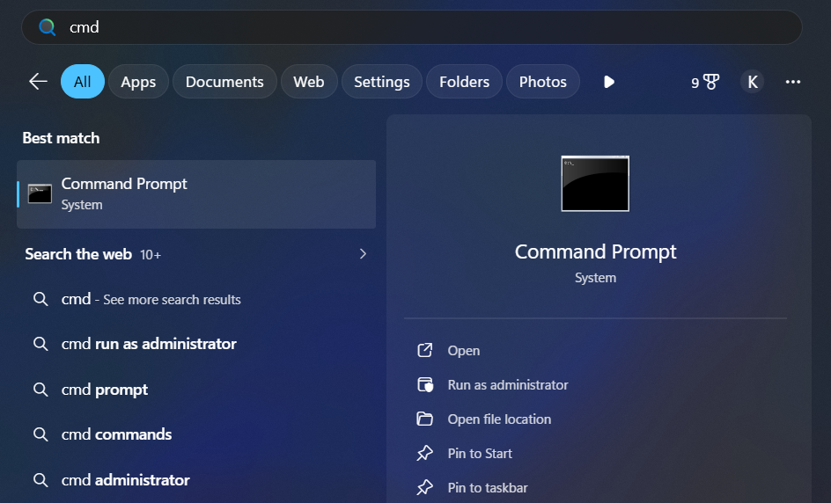Click the folder icon for Open file location

(x=424, y=419)
